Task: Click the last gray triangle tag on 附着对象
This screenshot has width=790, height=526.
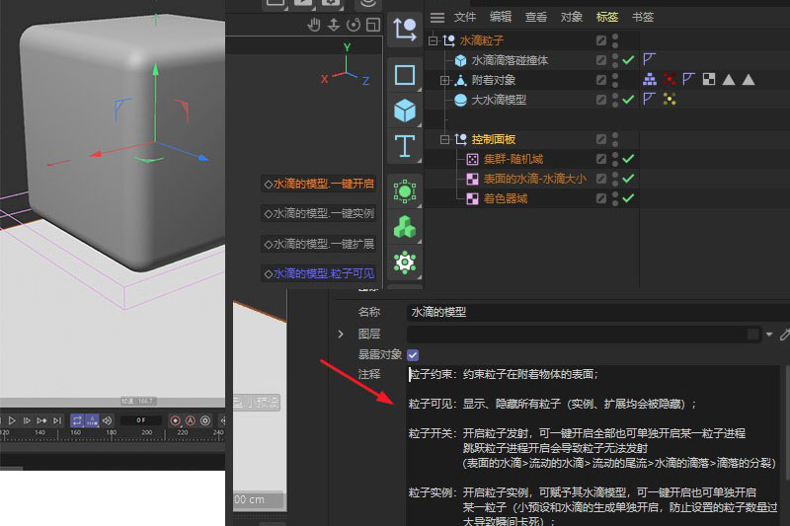Action: (749, 80)
